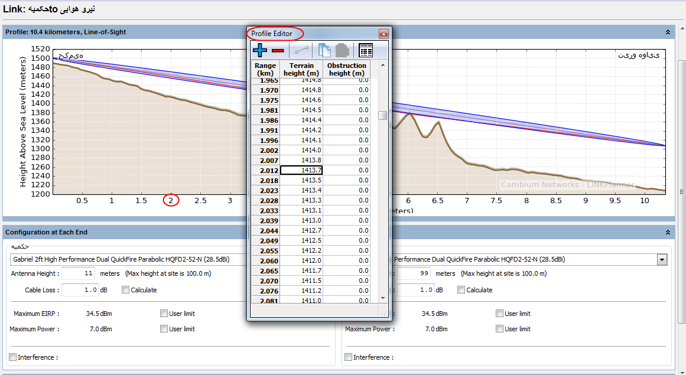Select terrain height 1412.7 cell

(x=301, y=230)
